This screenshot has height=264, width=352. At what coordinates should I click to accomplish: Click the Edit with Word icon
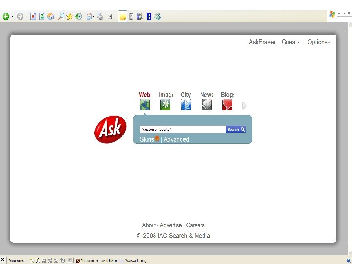tap(110, 16)
